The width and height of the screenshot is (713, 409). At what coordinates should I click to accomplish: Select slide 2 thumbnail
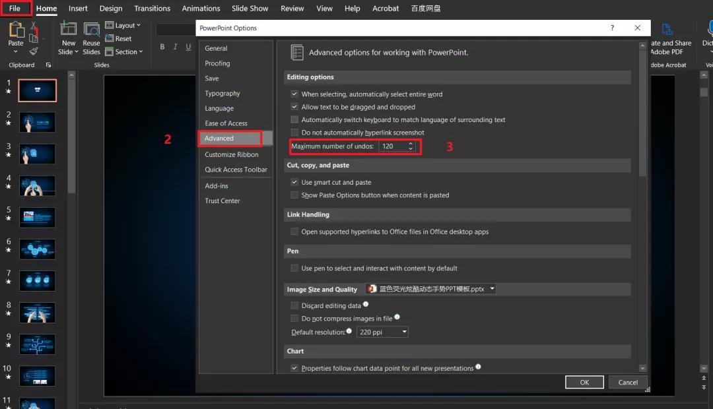(x=37, y=123)
